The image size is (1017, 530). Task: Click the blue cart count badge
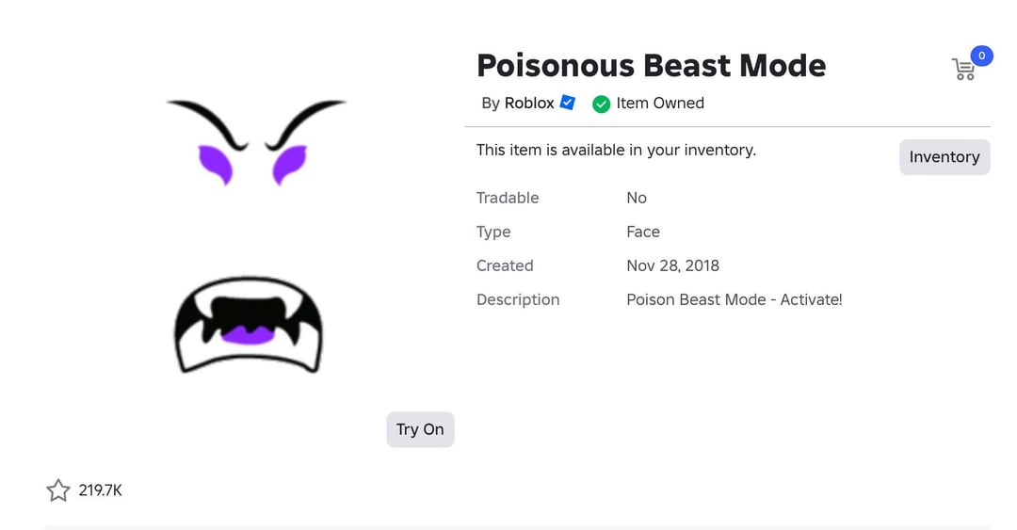(x=981, y=56)
